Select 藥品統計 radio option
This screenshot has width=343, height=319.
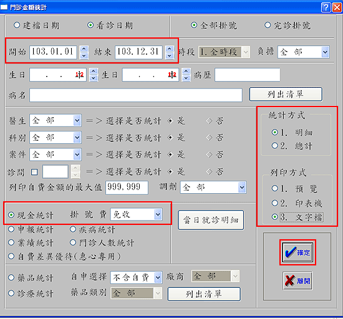pos(11,277)
